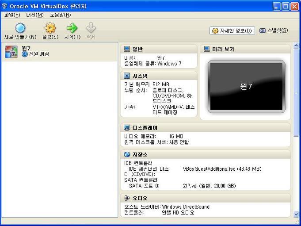Open the 파일(F) menu
The height and width of the screenshot is (226, 301).
pos(12,15)
